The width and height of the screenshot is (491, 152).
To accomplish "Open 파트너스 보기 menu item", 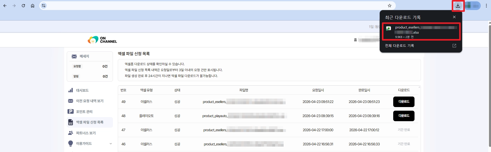I will (86, 133).
